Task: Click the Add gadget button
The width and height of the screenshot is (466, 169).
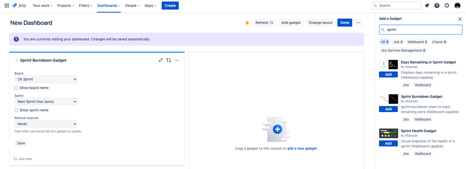Action: pyautogui.click(x=291, y=22)
